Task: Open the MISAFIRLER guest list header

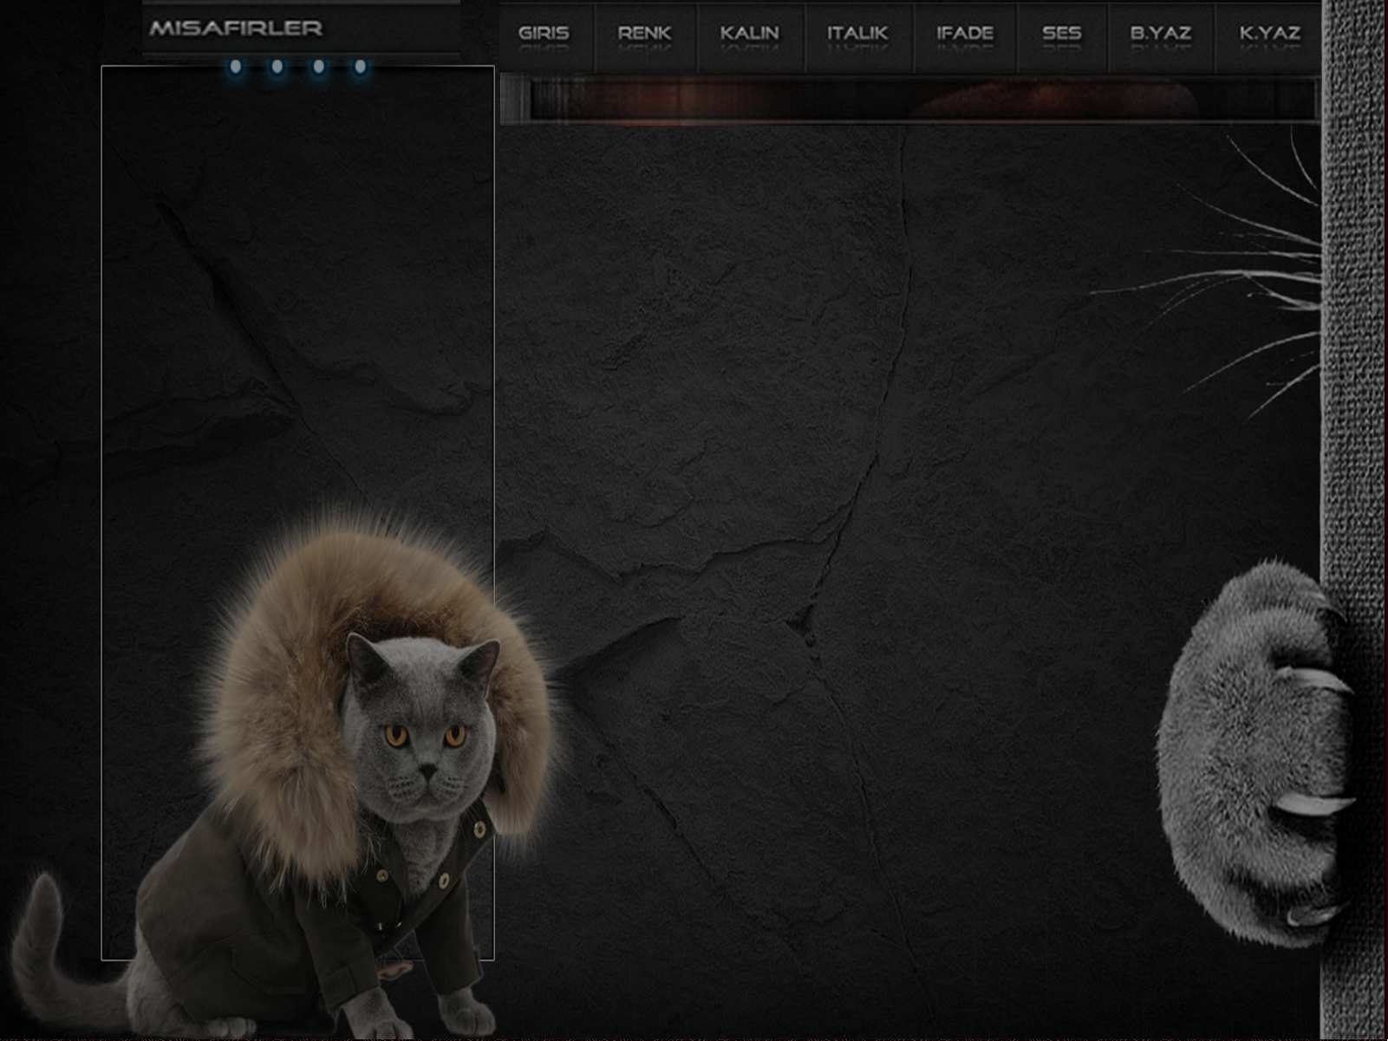Action: coord(301,29)
